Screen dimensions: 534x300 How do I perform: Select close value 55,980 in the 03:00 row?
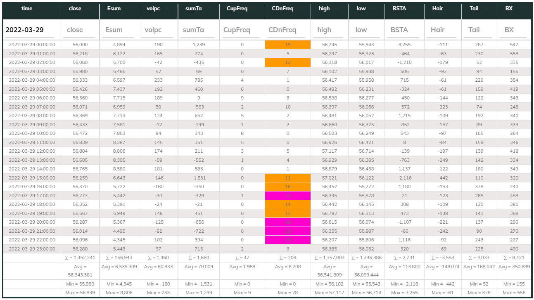coord(80,71)
